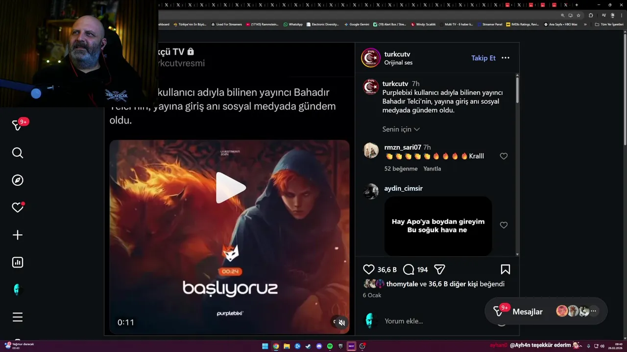This screenshot has height=352, width=627.
Task: Open Steam from the taskbar
Action: pyautogui.click(x=308, y=346)
